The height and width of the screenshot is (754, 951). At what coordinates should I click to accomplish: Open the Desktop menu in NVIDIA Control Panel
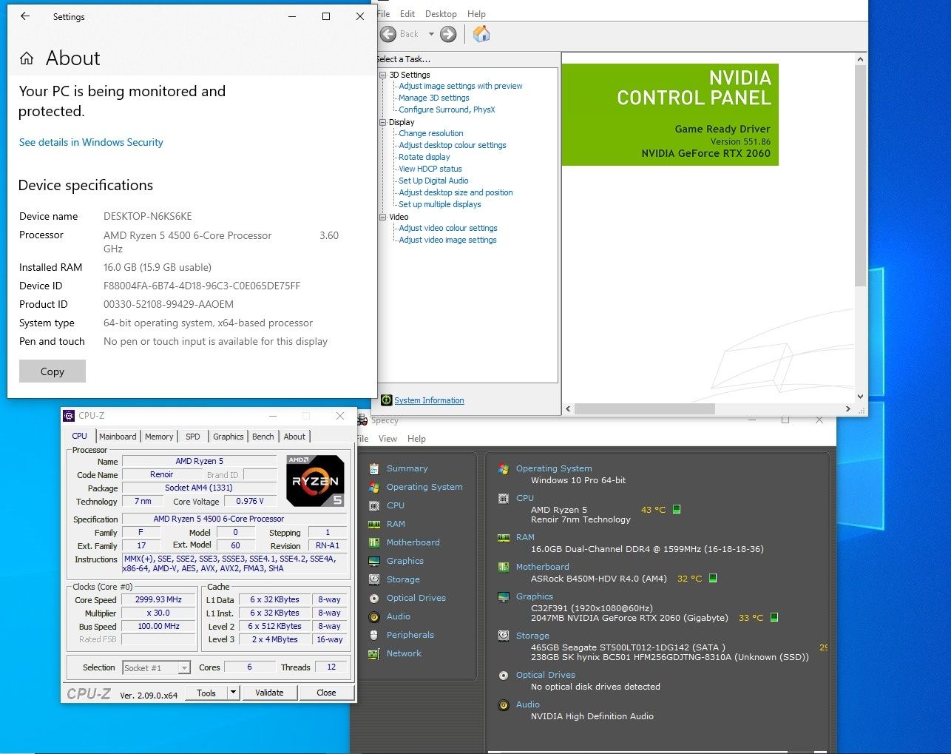[441, 14]
